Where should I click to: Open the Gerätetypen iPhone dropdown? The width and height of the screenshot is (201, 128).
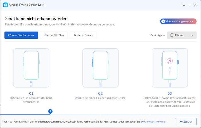182,35
